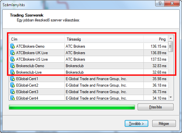Viewport: 182px width, 133px height.
Task: Sort servers by Ping column header
Action: [x=156, y=39]
